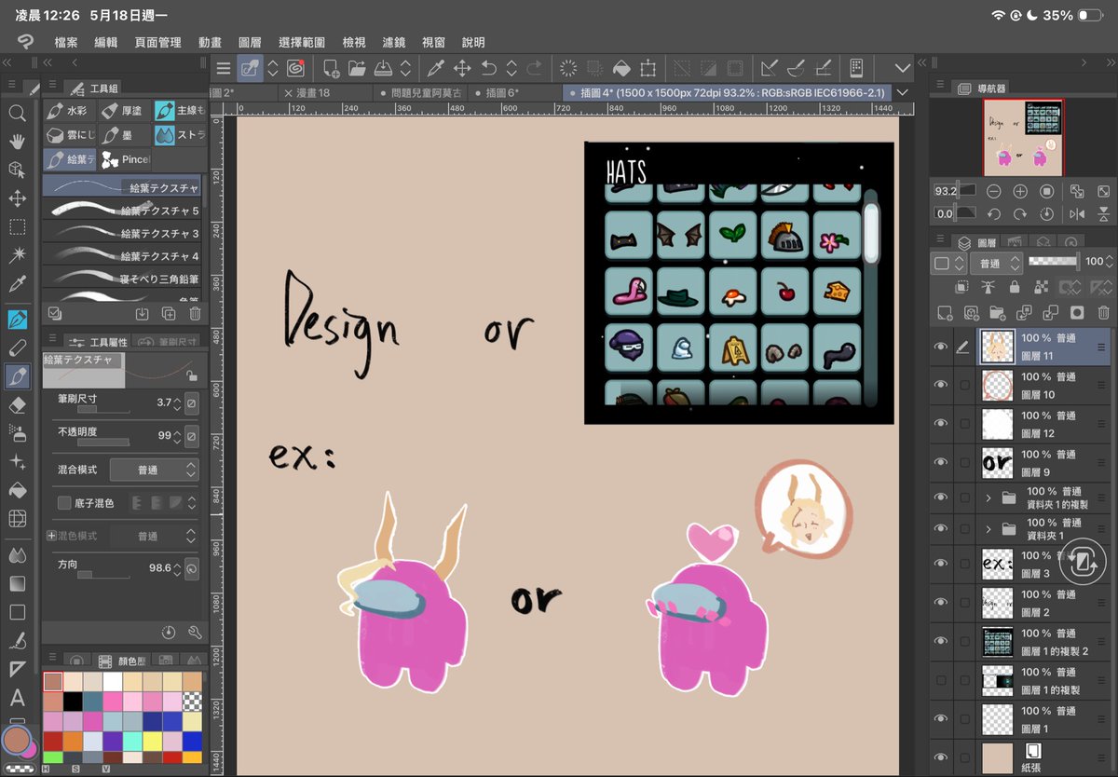1118x777 pixels.
Task: Expand command bar overflow chevron
Action: point(902,68)
